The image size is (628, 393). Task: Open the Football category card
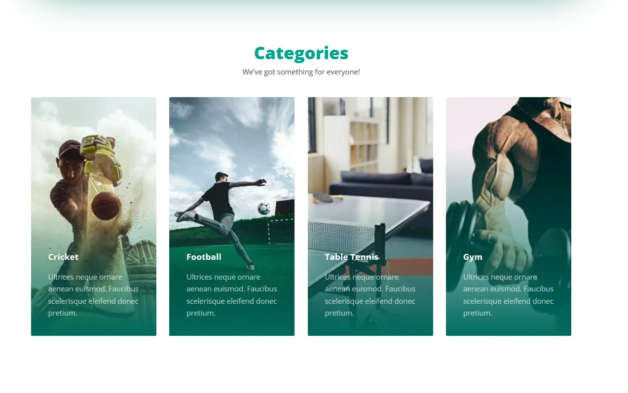[x=232, y=216]
